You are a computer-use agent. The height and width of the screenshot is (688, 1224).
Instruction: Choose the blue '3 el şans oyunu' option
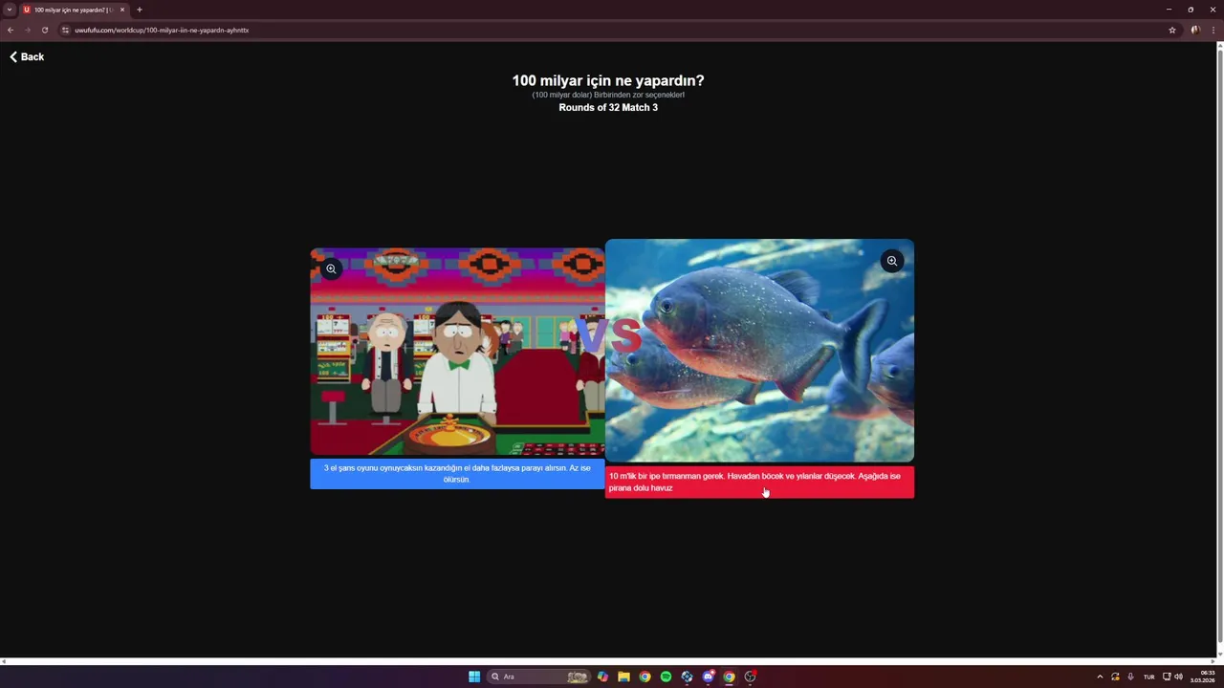tap(457, 474)
